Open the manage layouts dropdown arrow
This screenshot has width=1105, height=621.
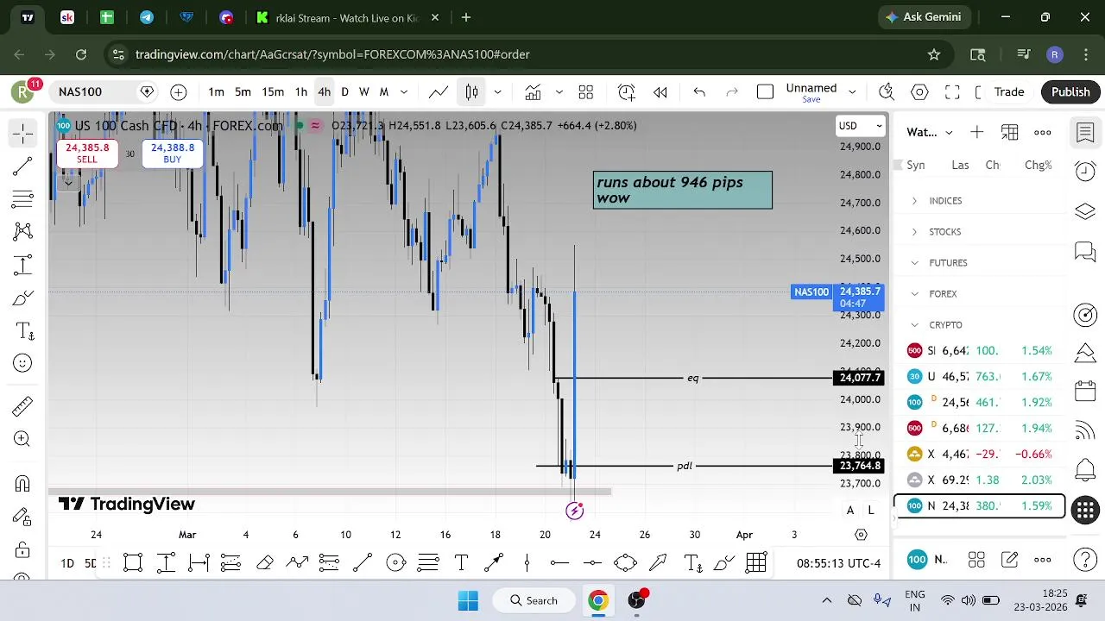[852, 92]
